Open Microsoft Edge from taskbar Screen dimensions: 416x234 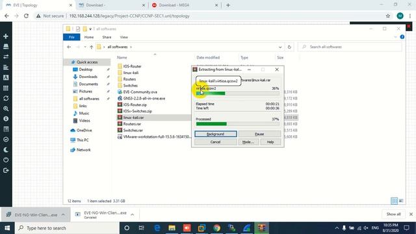[x=157, y=228]
